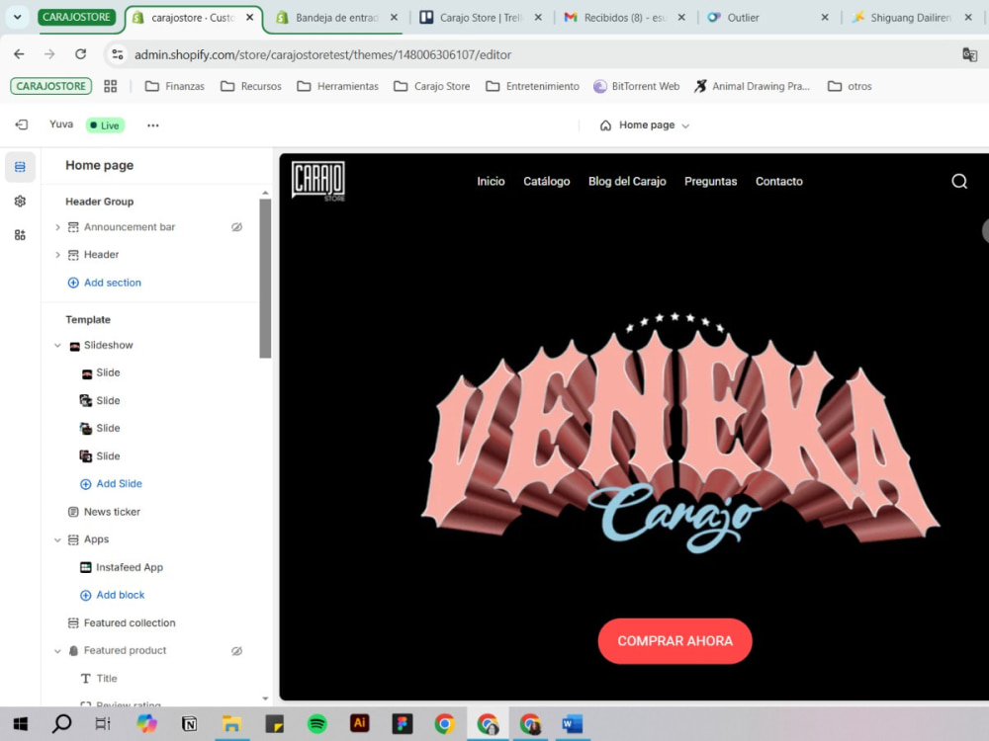
Task: Select the News ticker section
Action: (112, 512)
